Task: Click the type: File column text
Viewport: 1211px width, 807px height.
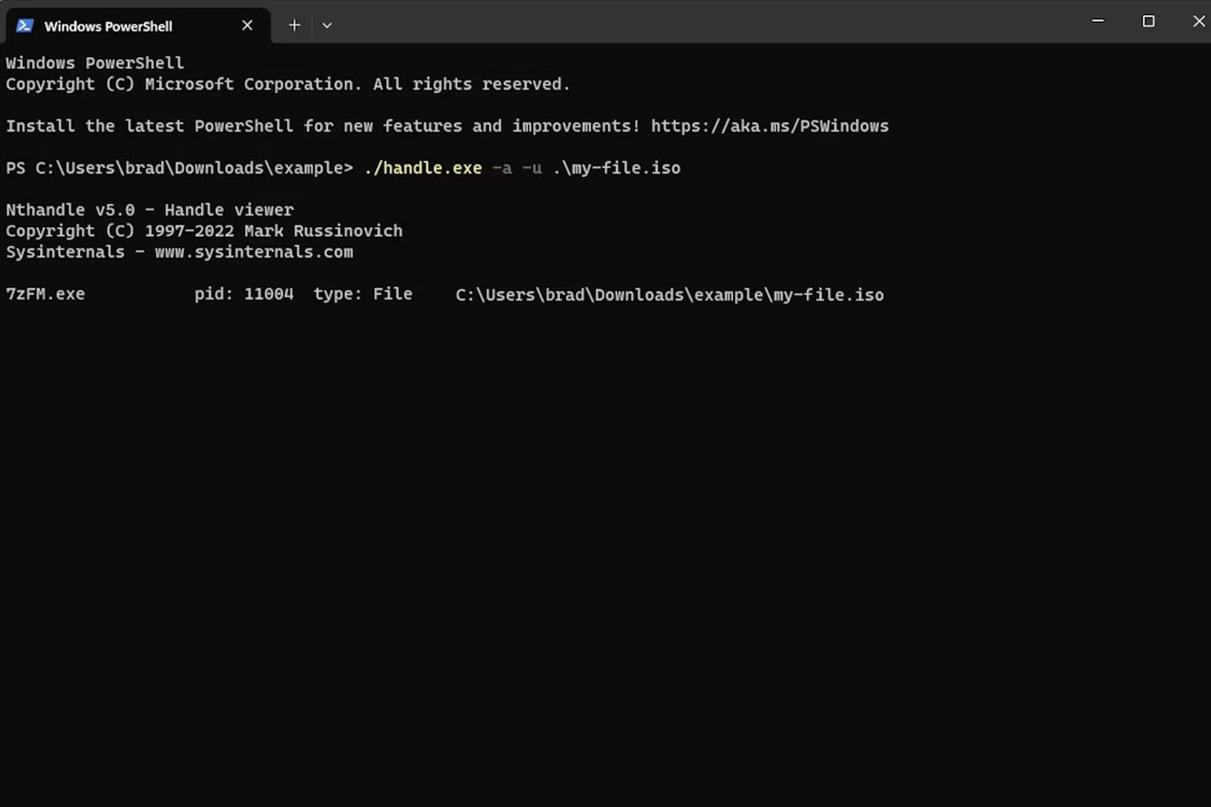Action: coord(363,294)
